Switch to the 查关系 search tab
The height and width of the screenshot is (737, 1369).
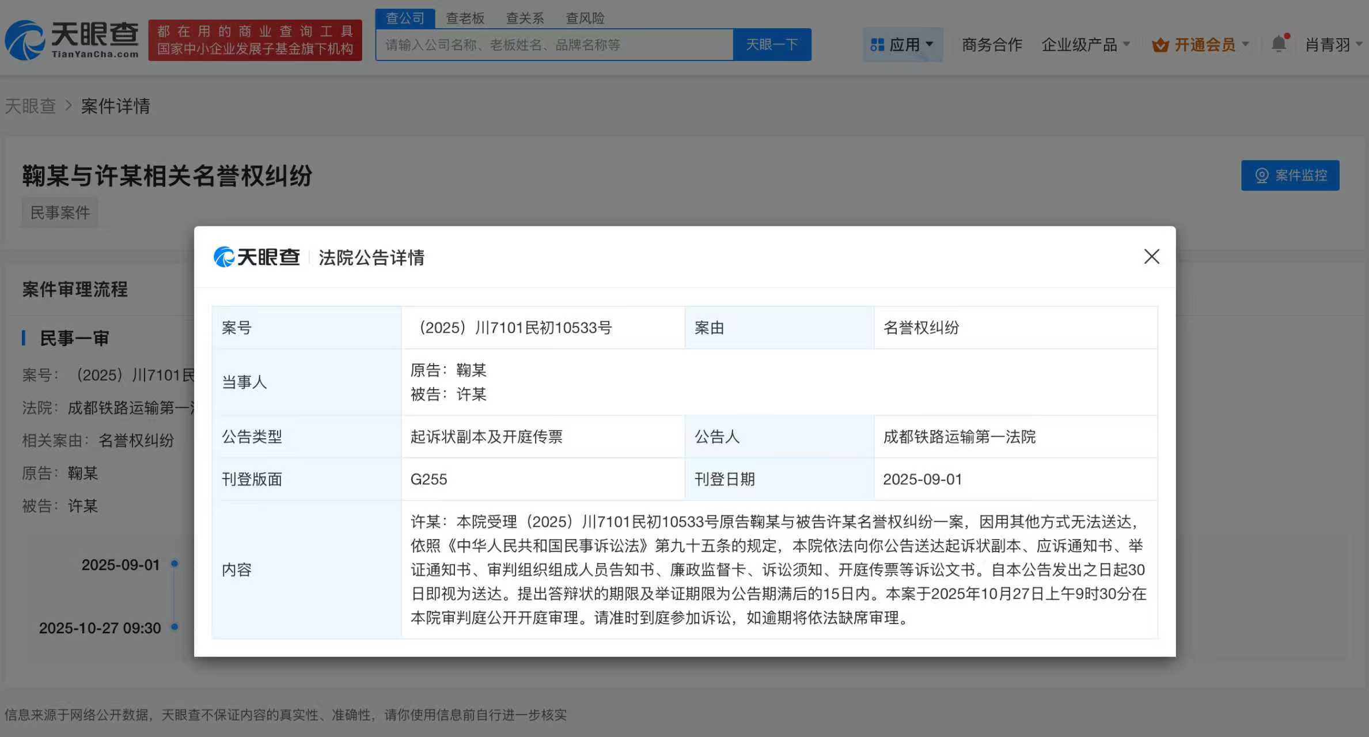[x=525, y=18]
